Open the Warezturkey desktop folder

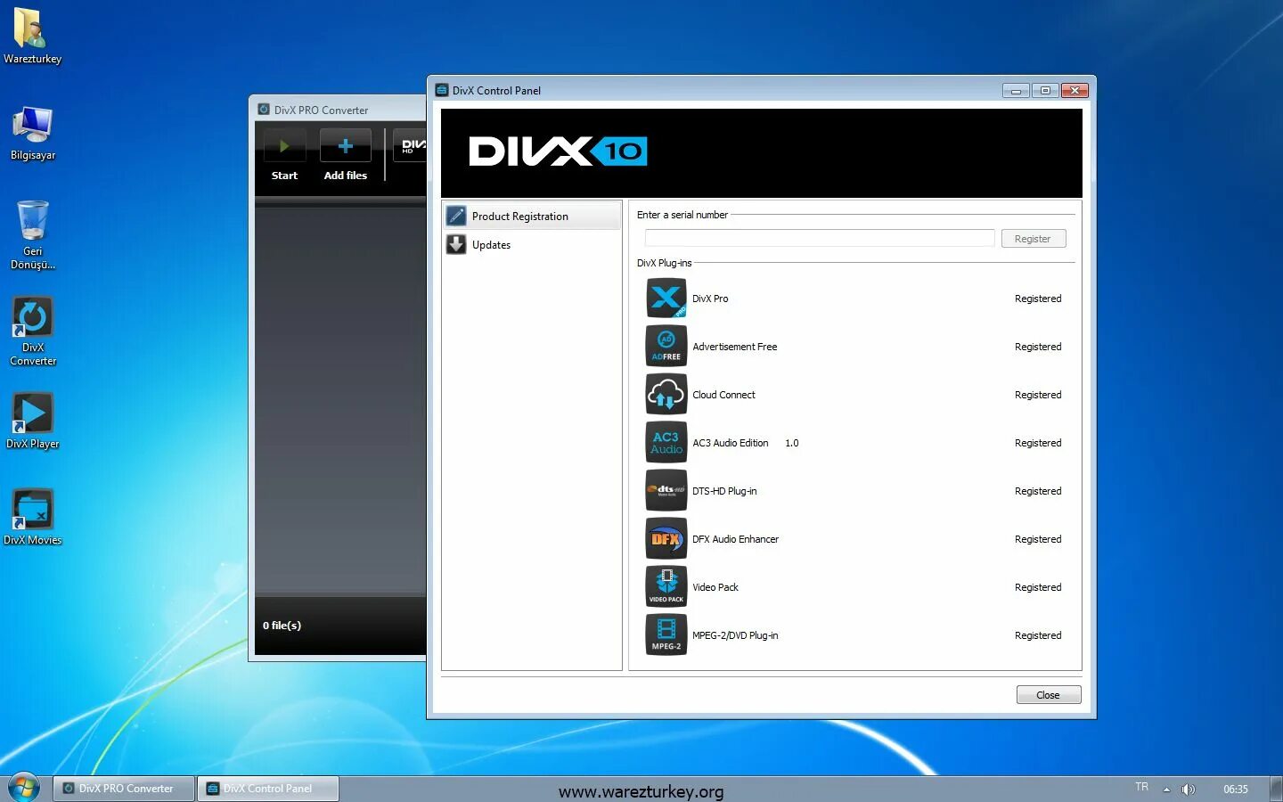pyautogui.click(x=32, y=36)
